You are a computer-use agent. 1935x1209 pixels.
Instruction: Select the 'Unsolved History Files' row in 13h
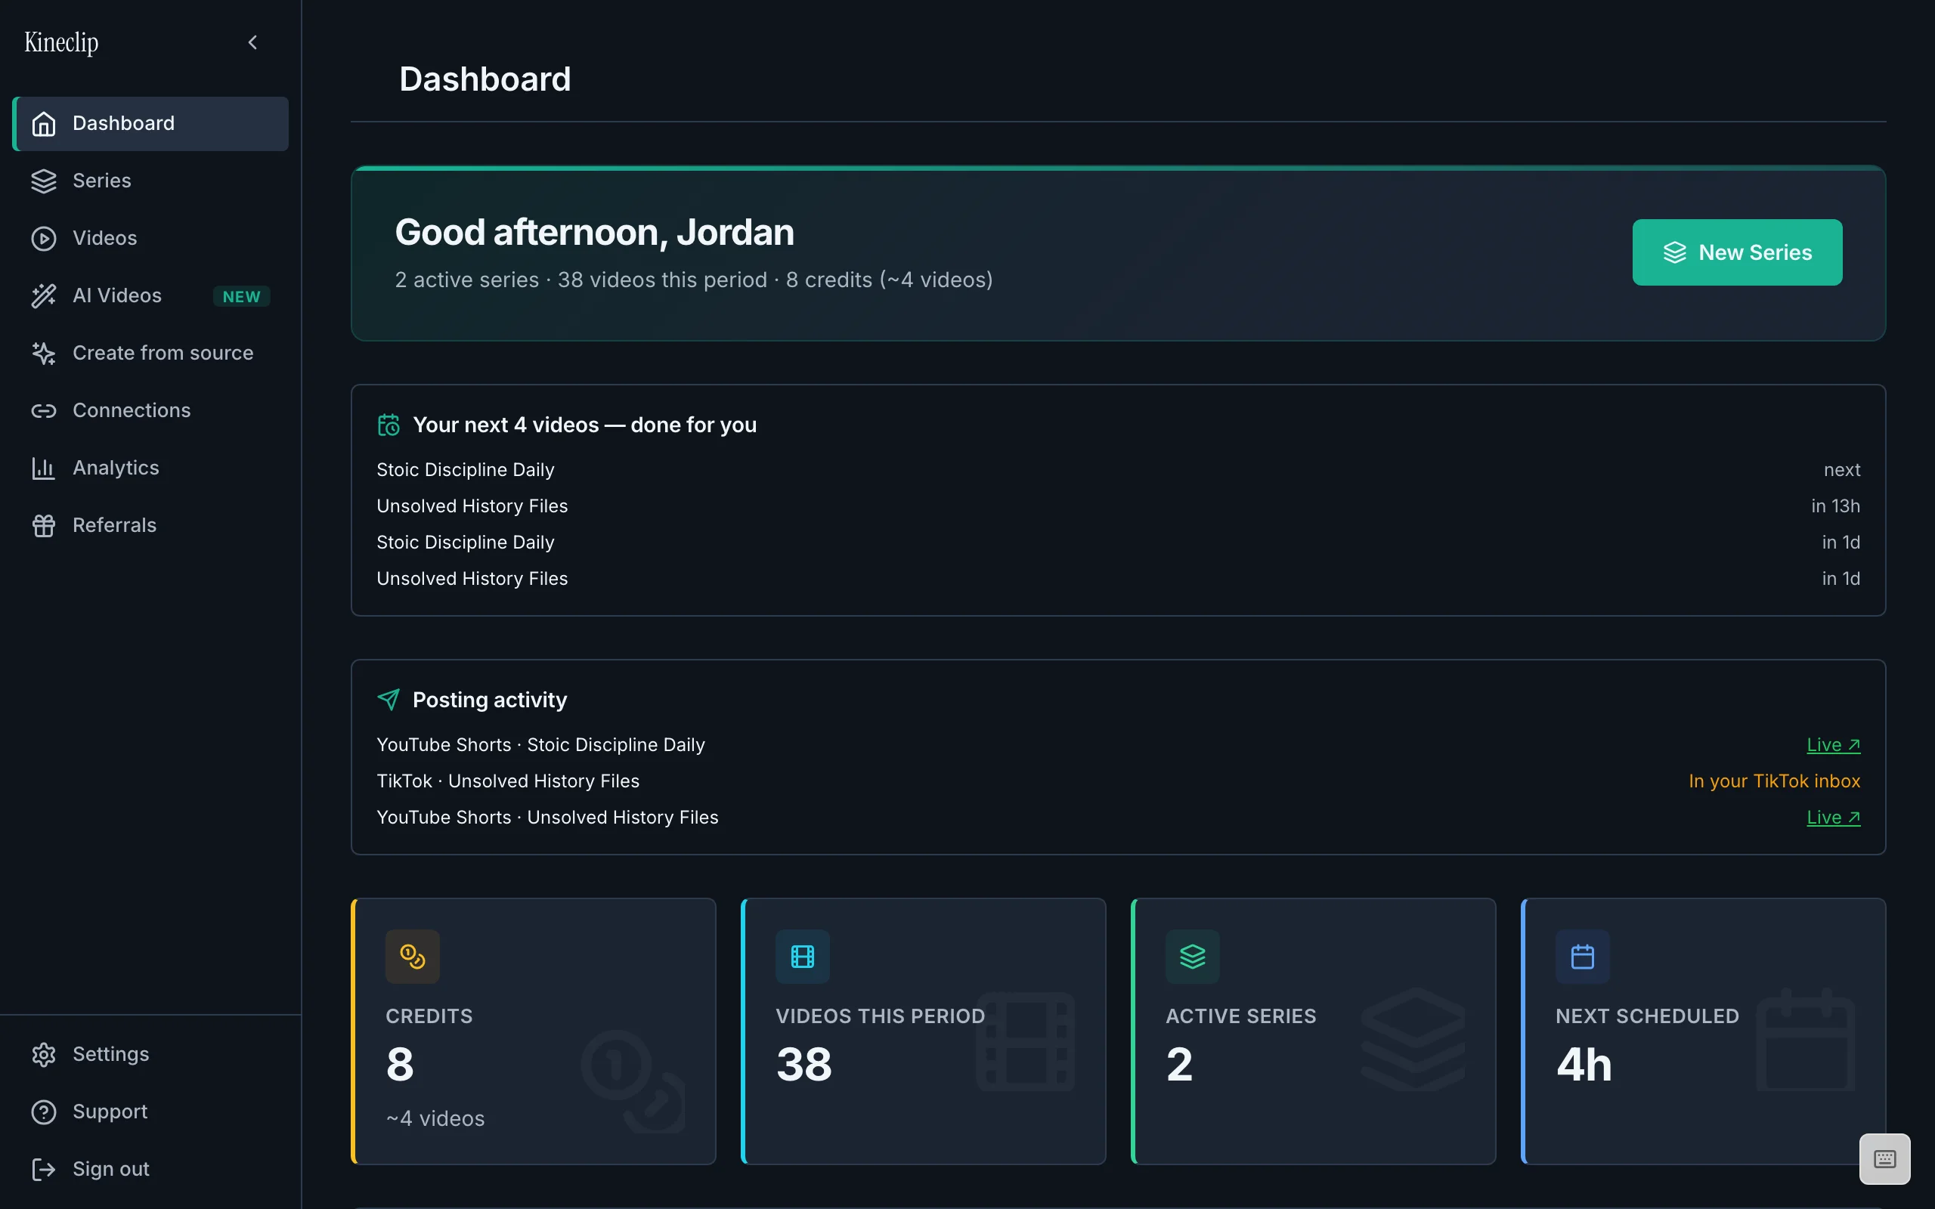[x=1118, y=506]
